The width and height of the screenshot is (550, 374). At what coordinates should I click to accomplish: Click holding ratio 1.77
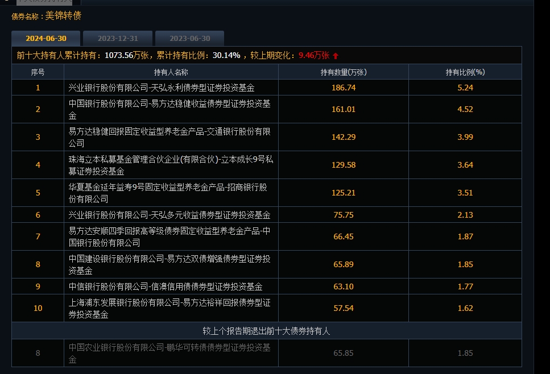pyautogui.click(x=465, y=286)
